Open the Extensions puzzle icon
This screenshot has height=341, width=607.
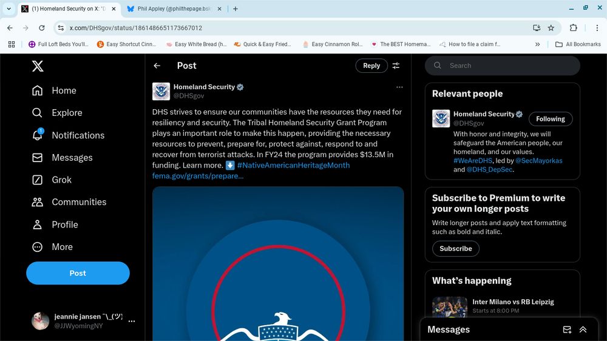tap(574, 28)
